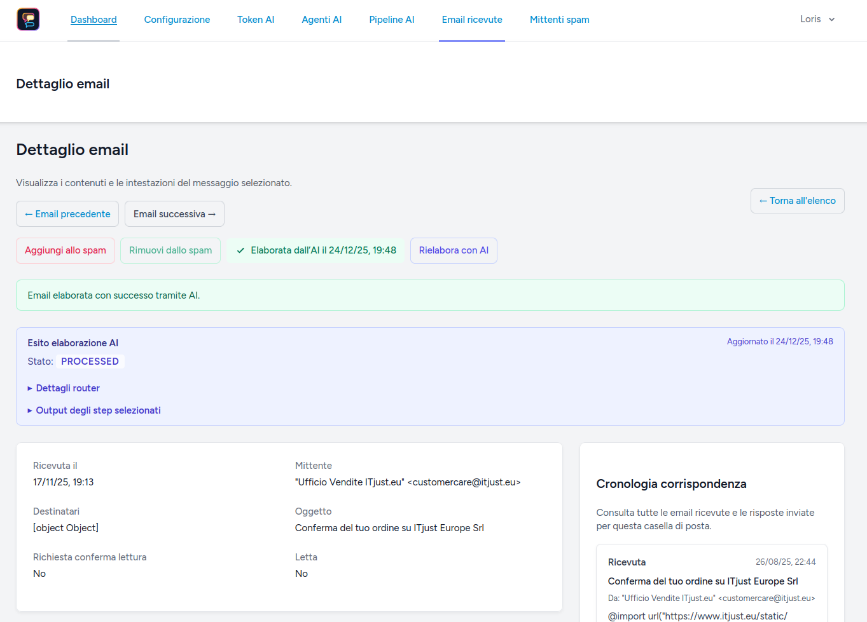The image size is (867, 622).
Task: Open Mittenti spam tab
Action: click(x=559, y=20)
